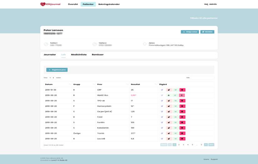Delete the Ferritin row
Screen dimensions: 258x164
182,122
